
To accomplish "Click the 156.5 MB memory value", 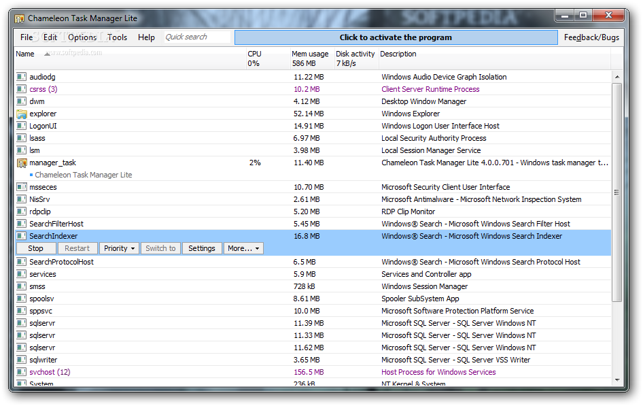I will point(309,372).
